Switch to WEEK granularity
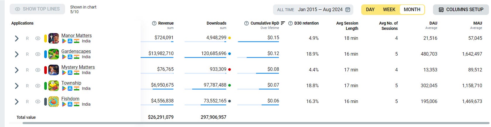 pyautogui.click(x=389, y=10)
